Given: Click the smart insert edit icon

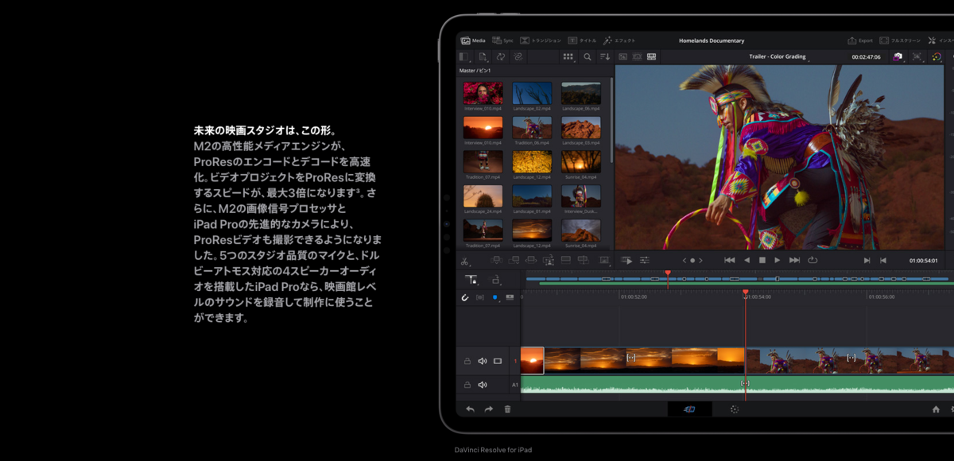Looking at the screenshot, I should [x=496, y=260].
